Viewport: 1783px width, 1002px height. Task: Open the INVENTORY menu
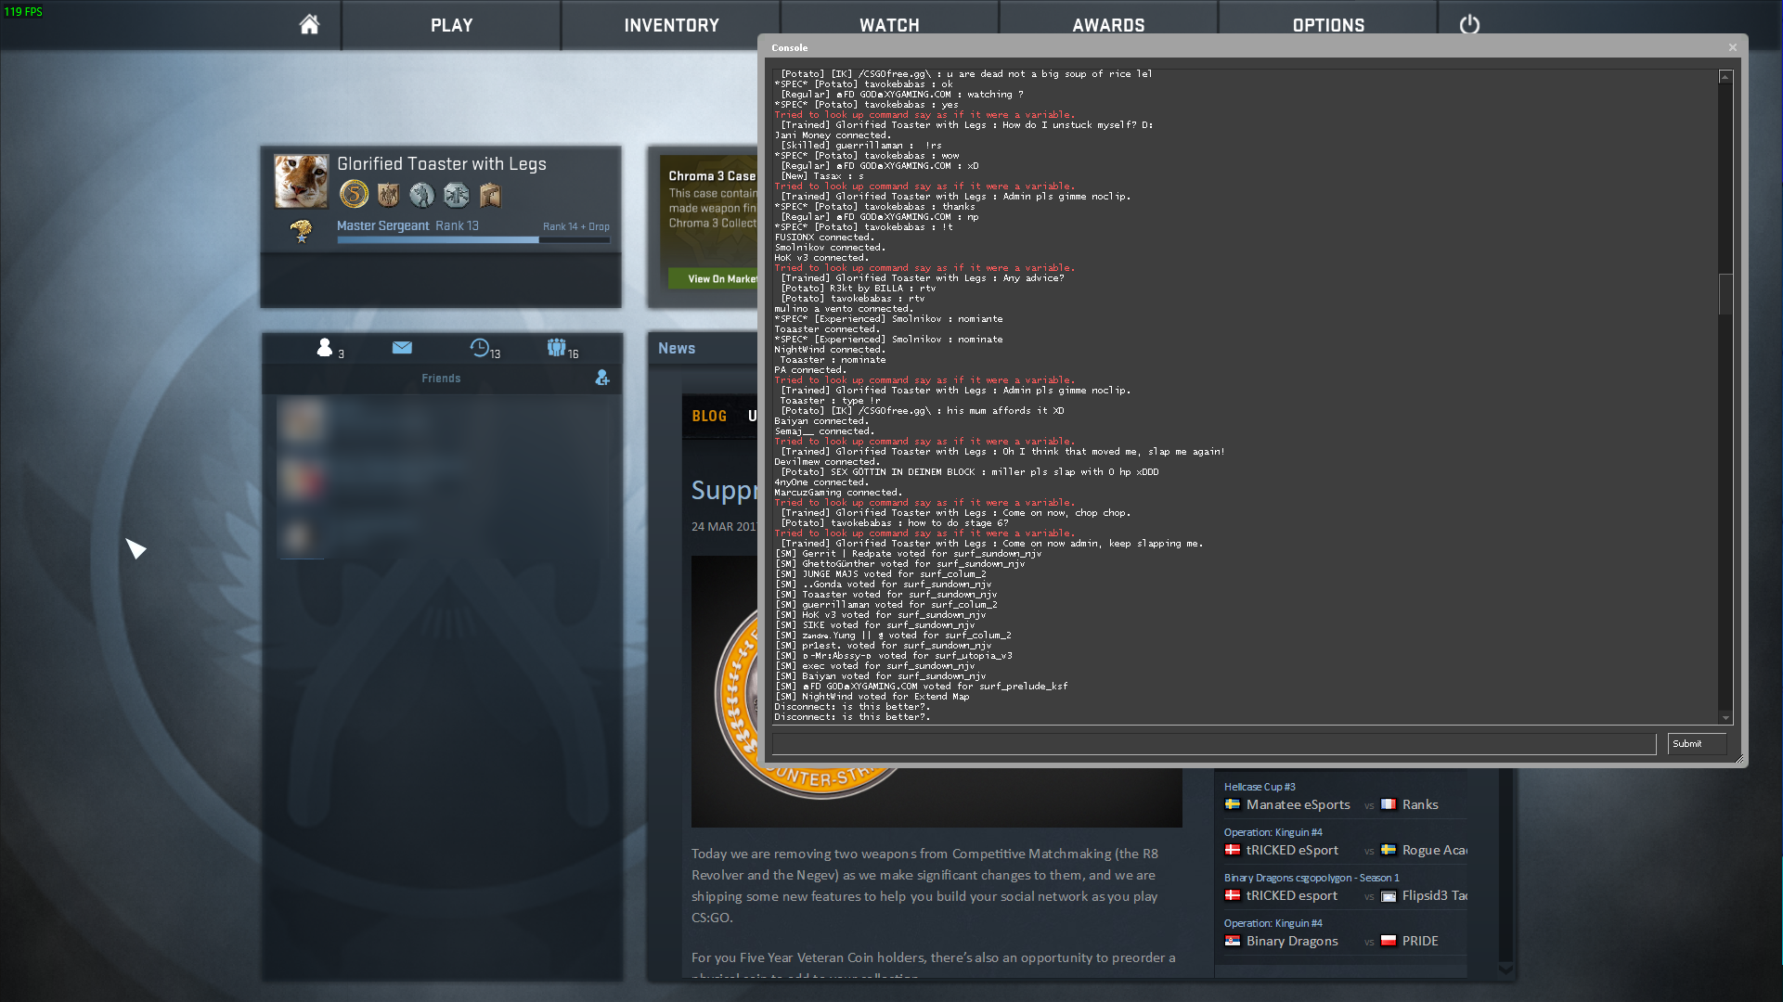pyautogui.click(x=671, y=25)
